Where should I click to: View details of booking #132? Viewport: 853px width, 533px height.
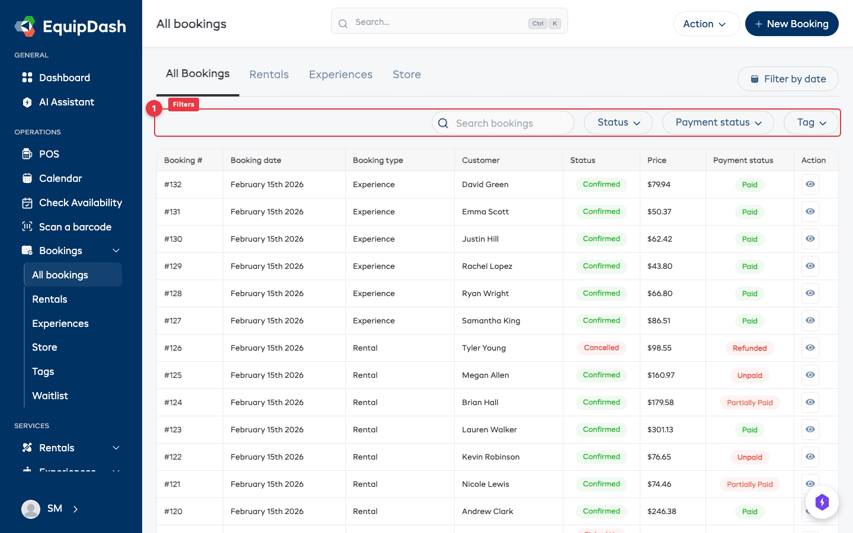810,184
